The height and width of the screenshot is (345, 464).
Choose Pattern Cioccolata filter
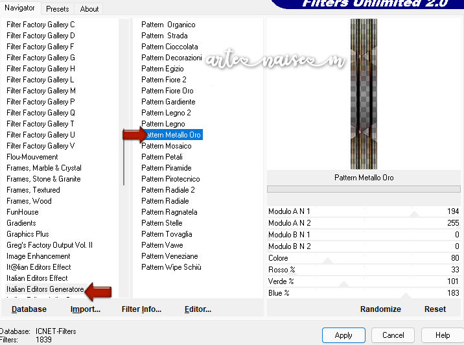point(170,47)
